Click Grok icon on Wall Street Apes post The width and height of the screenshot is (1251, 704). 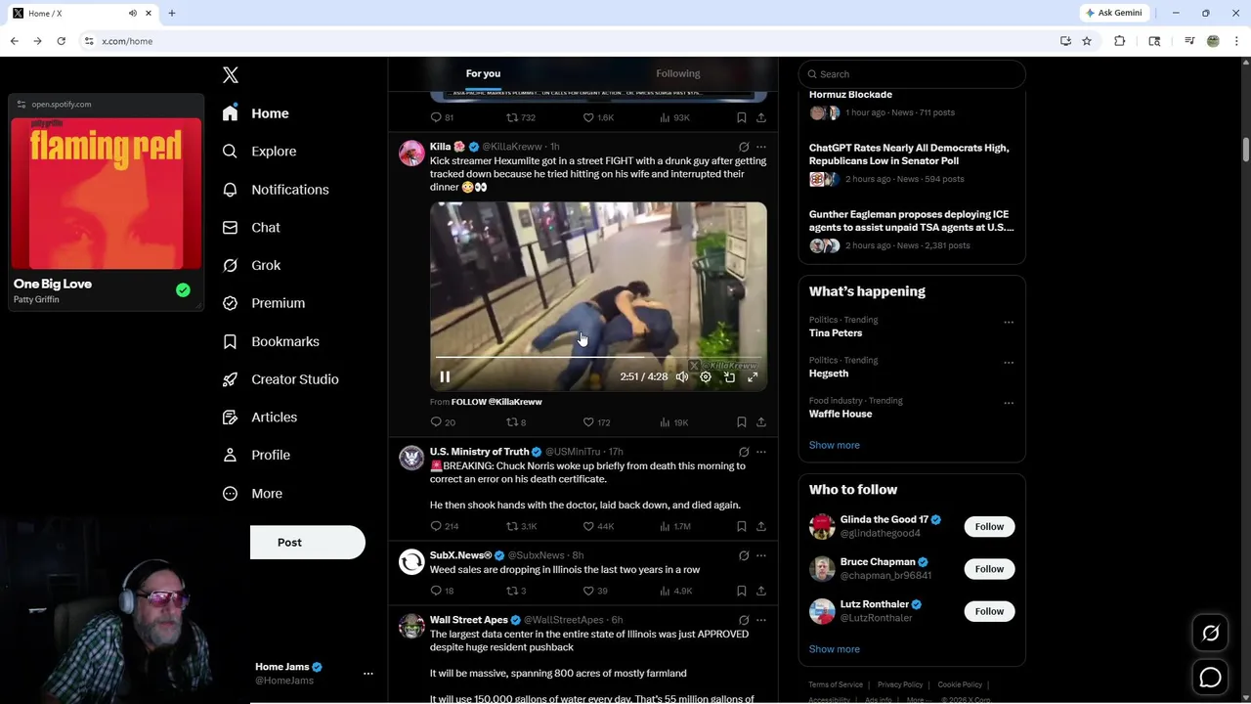click(744, 620)
